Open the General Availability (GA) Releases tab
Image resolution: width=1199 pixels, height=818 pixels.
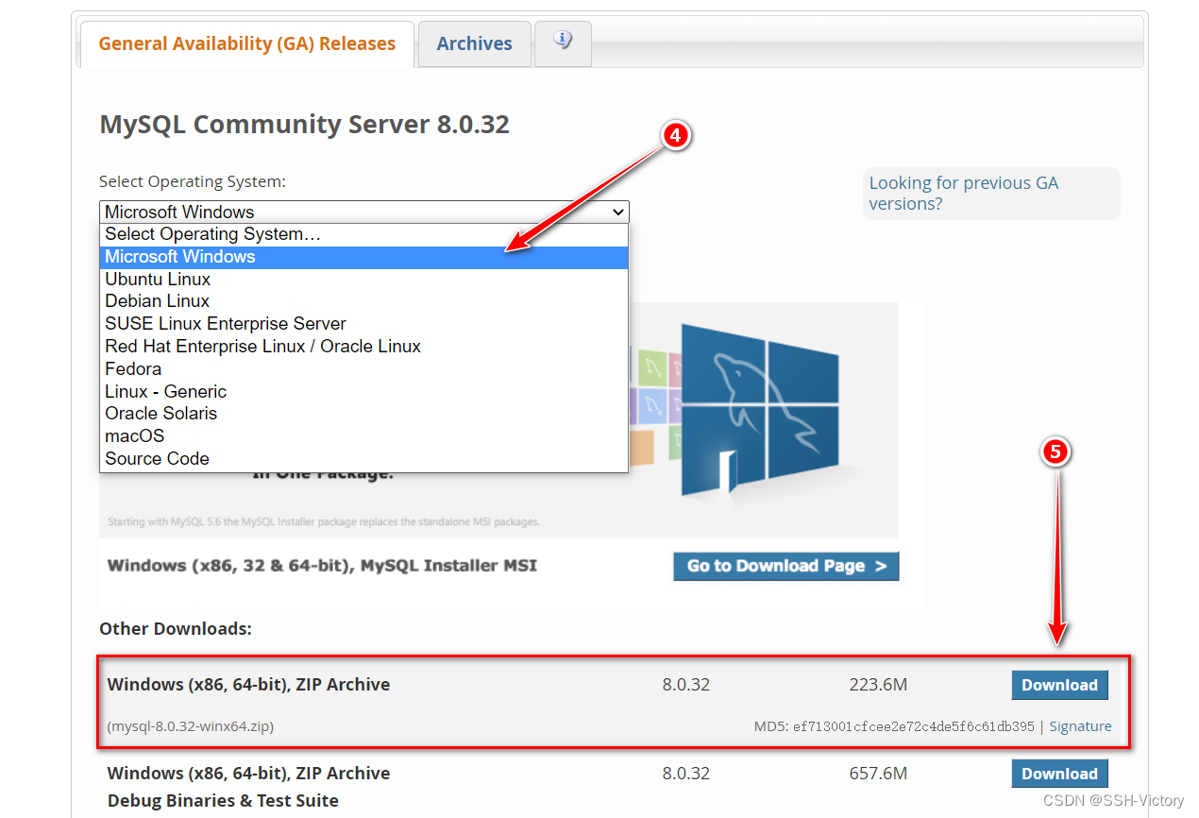(246, 43)
